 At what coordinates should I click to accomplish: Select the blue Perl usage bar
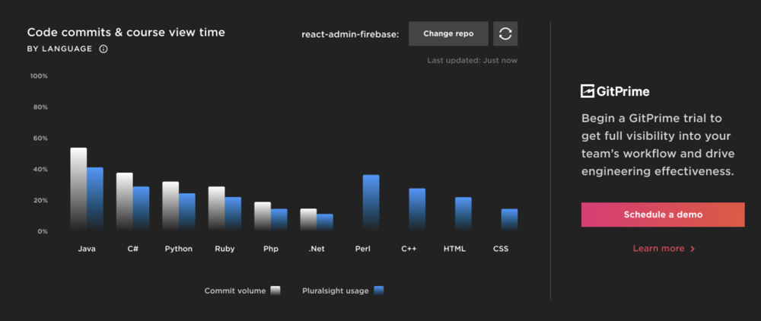[371, 202]
